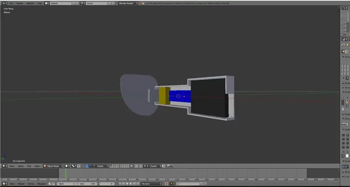This screenshot has height=187, width=350.
Task: Click the play animation button
Action: click(131, 184)
